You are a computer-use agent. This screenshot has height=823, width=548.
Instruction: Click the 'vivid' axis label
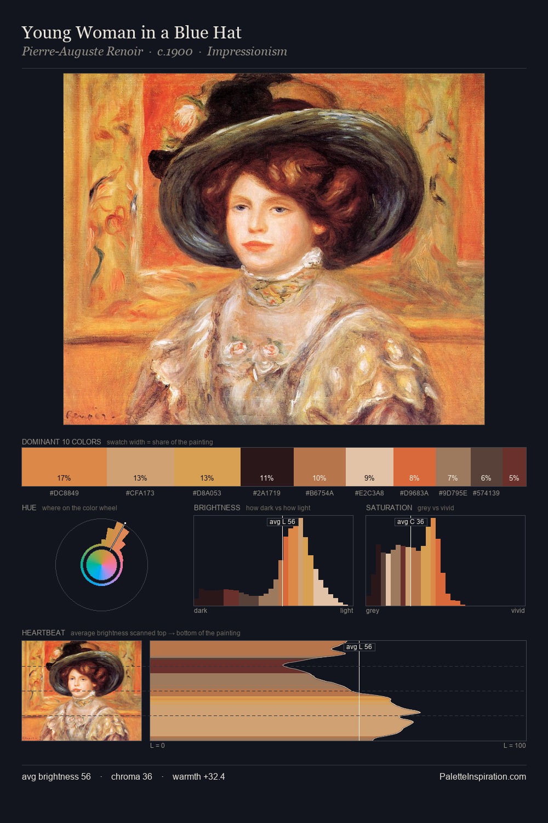[518, 611]
